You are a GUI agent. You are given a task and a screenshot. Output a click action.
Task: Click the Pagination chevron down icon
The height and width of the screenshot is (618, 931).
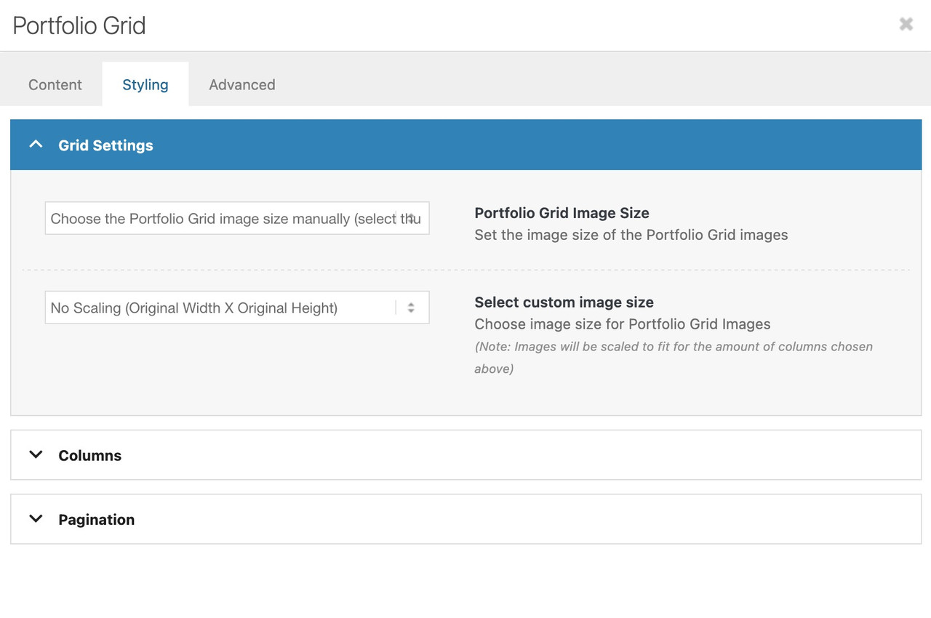tap(36, 519)
